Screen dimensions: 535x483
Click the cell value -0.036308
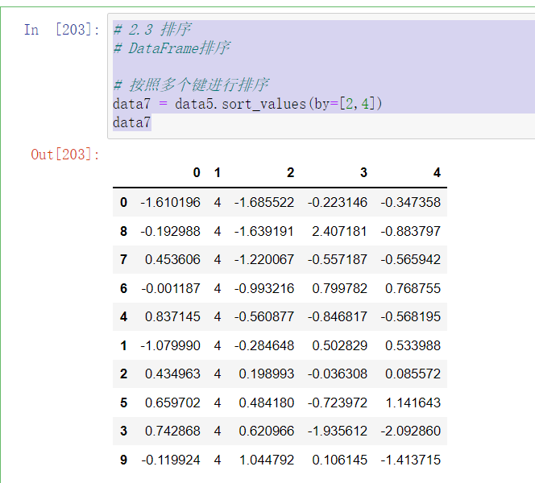(x=338, y=374)
